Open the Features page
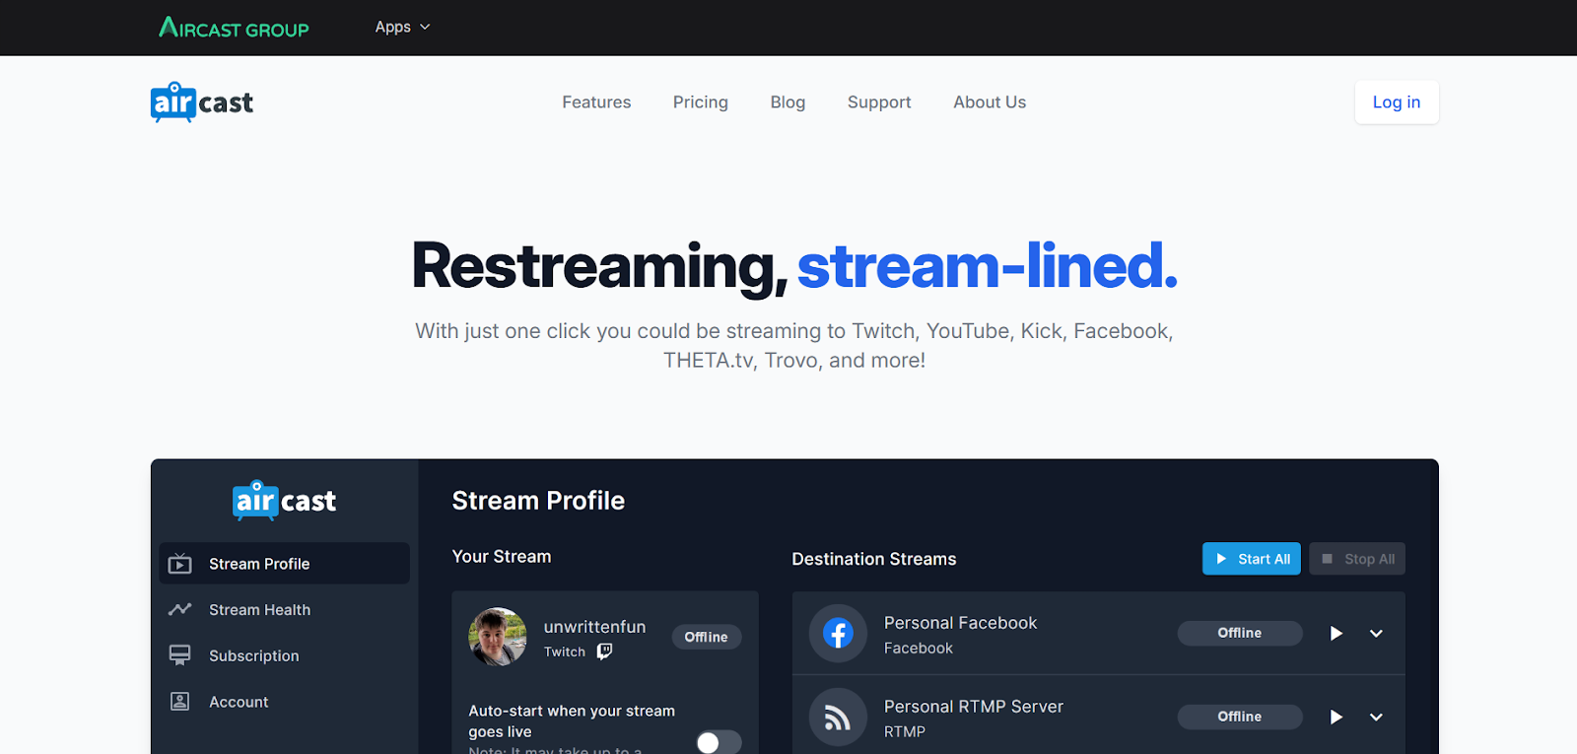Screen dimensions: 1577x754 (596, 103)
